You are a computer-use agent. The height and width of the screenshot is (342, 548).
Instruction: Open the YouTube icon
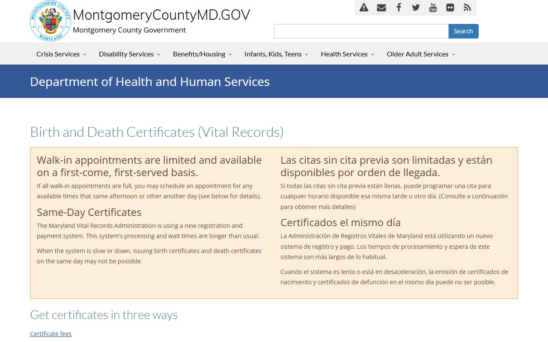coord(433,7)
